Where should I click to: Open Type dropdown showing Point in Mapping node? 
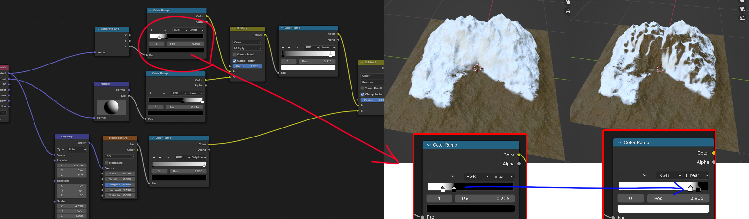(77, 149)
